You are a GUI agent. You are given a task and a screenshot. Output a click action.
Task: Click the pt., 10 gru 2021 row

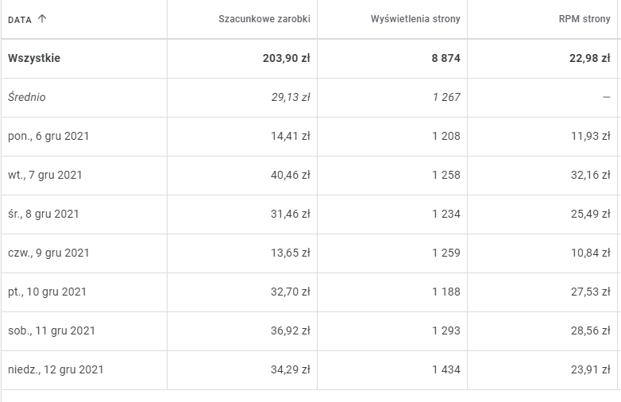click(47, 292)
